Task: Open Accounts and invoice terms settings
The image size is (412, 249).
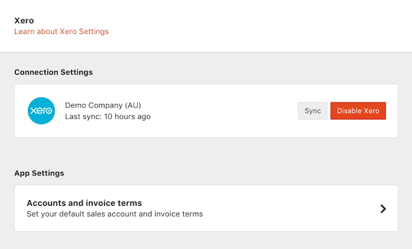Action: tap(206, 208)
